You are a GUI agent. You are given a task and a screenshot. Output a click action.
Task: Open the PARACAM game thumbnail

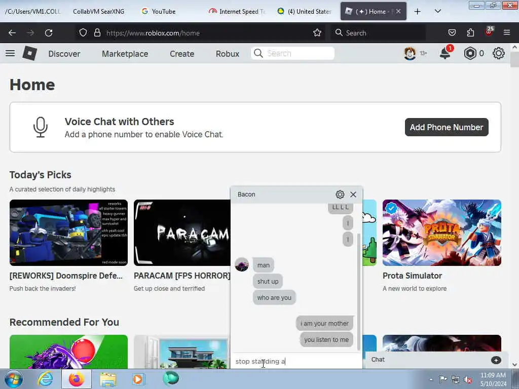coord(182,232)
